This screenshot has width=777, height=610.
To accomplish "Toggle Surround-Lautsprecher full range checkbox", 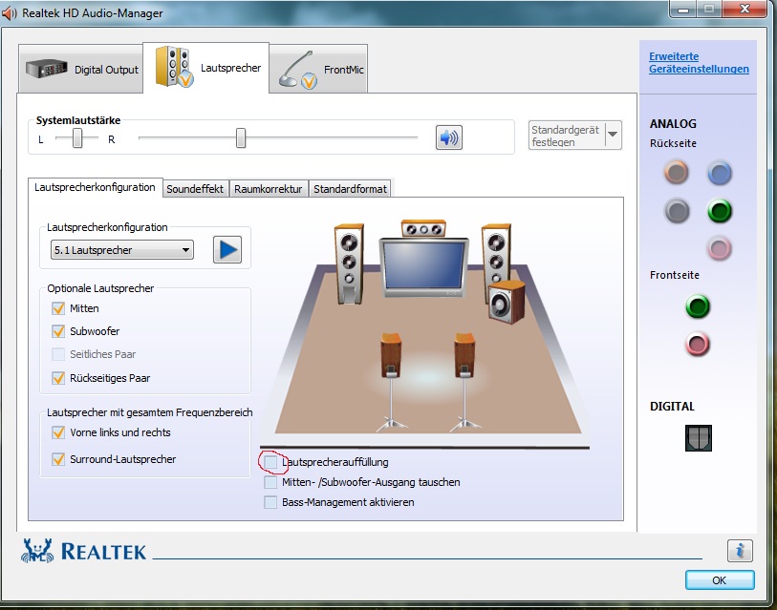I will 58,459.
